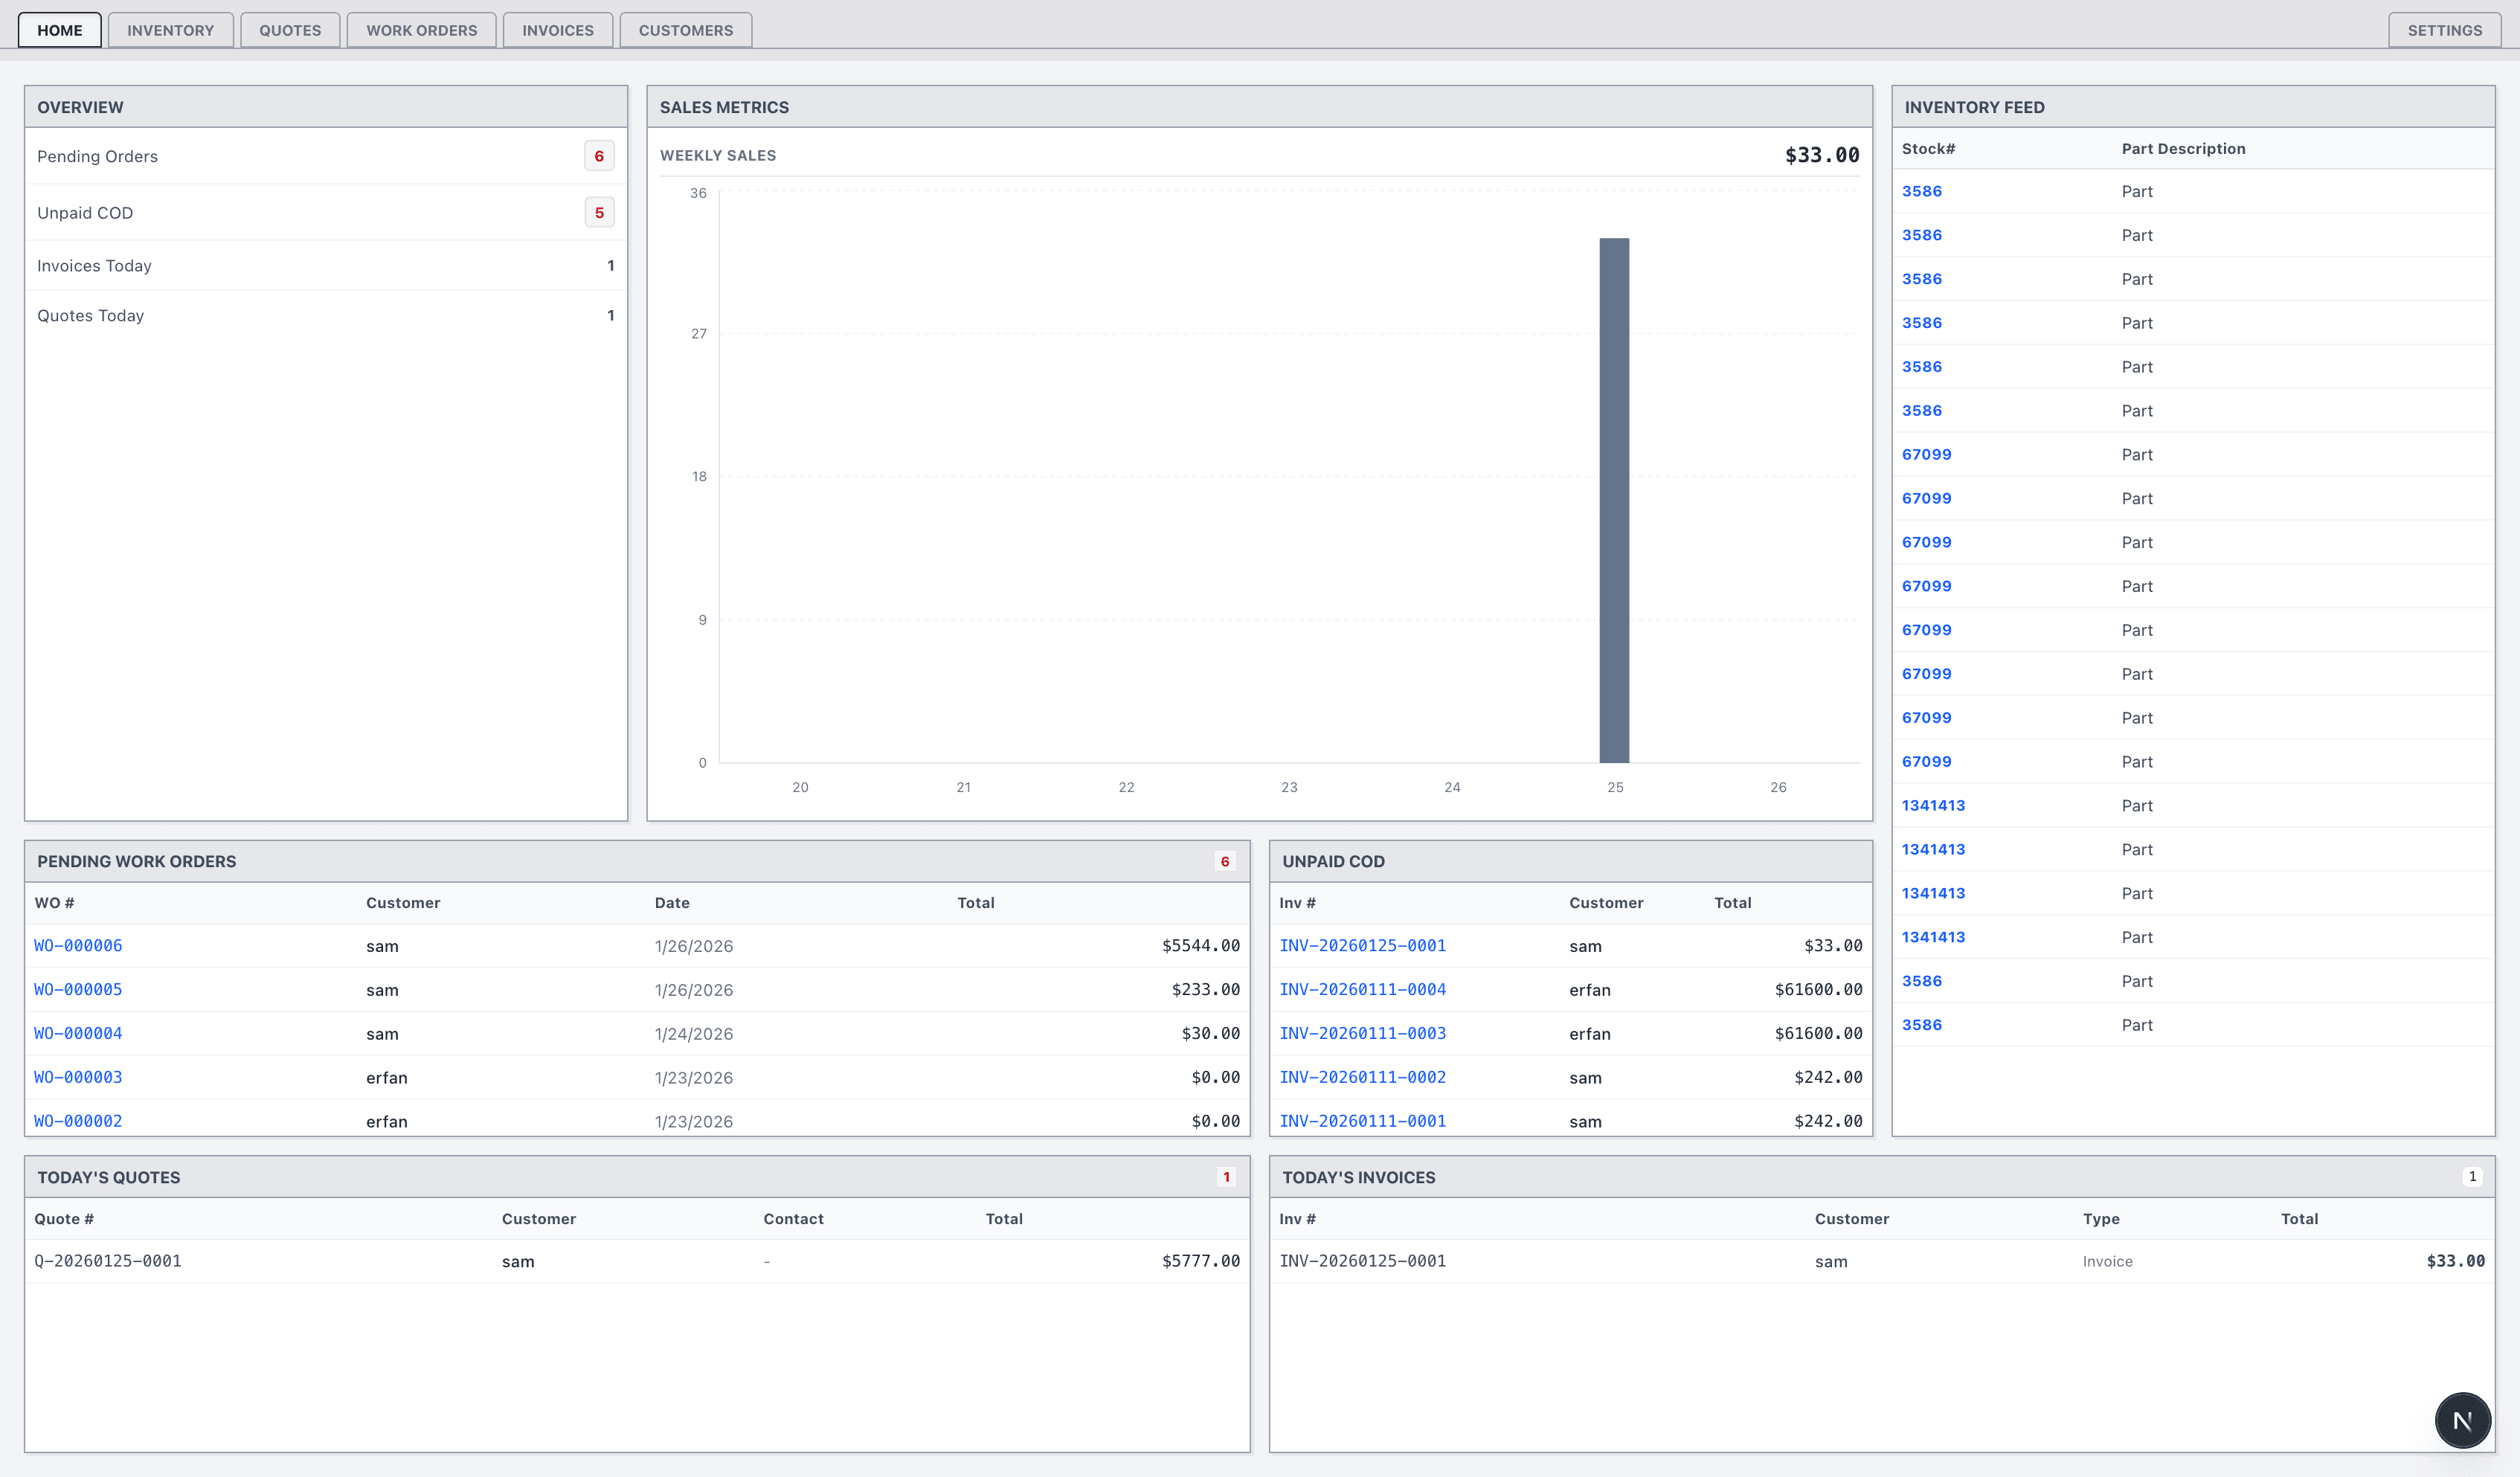Click the red badge on Pending Work Orders header
2520x1477 pixels.
tap(1224, 860)
